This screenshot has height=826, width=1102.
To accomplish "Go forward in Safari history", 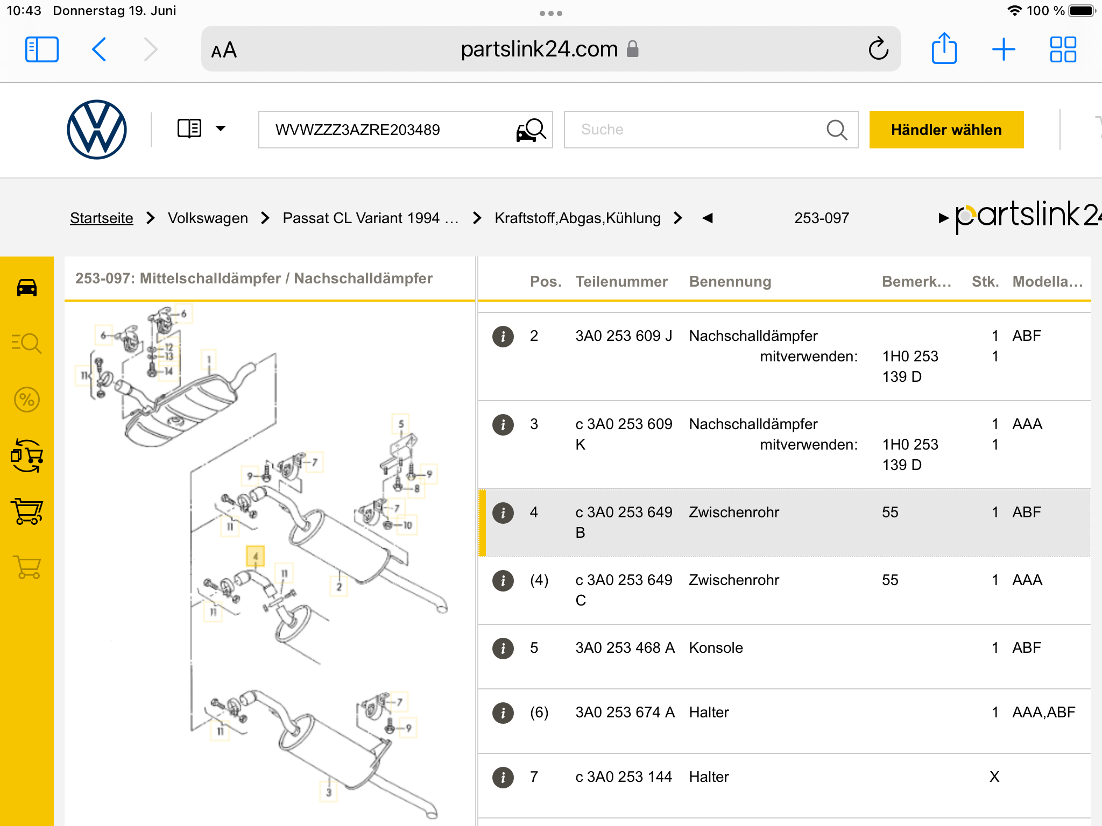I will point(151,49).
